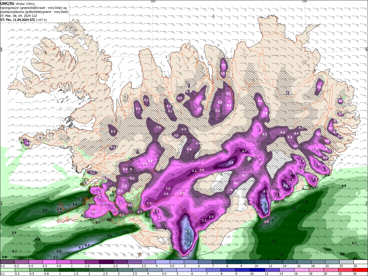Click the 6.7 precipitation value above 7.4
Viewport: 368px width, 276px height.
[x=188, y=231]
